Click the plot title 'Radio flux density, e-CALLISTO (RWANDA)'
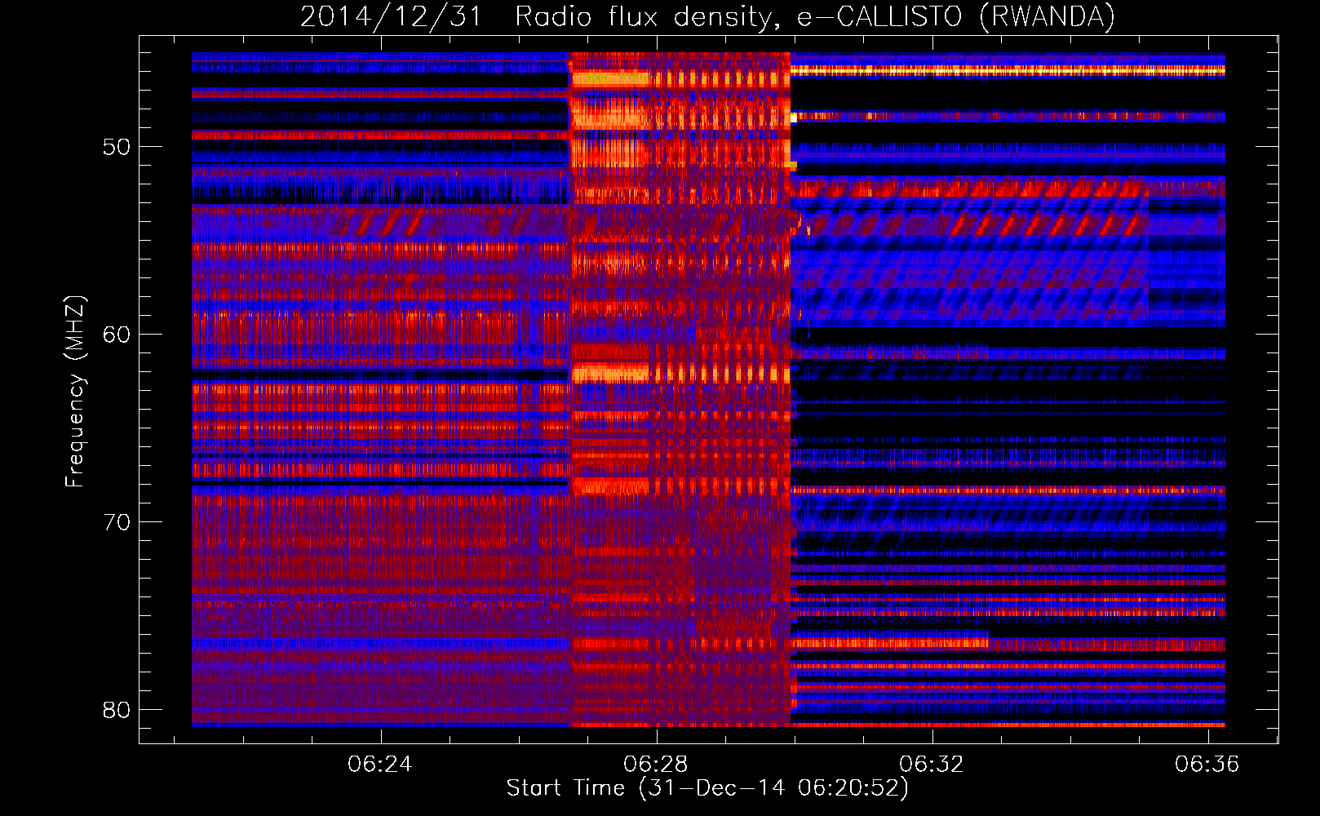Viewport: 1320px width, 816px height. click(x=815, y=16)
